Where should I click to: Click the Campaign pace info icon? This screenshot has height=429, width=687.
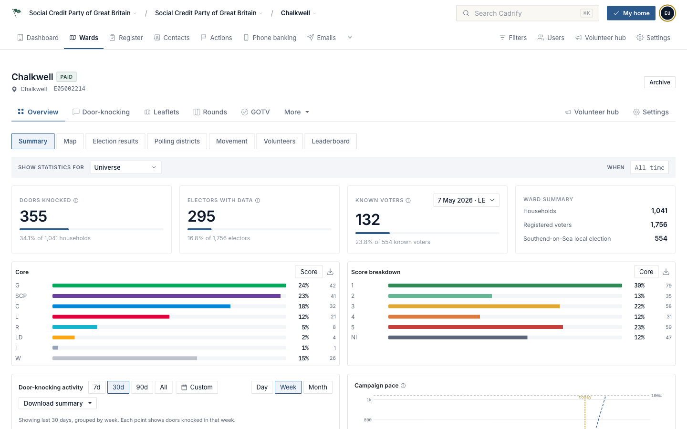[403, 386]
